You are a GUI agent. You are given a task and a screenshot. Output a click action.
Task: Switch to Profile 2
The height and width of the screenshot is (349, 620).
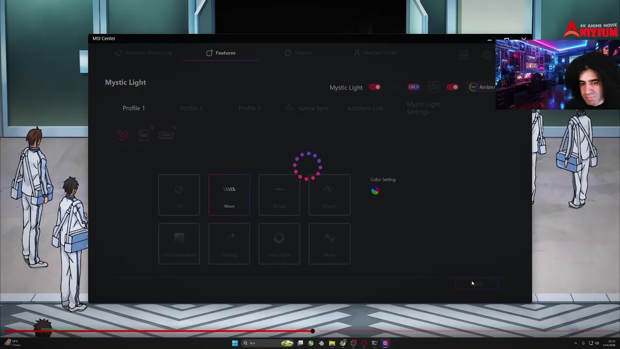point(191,108)
